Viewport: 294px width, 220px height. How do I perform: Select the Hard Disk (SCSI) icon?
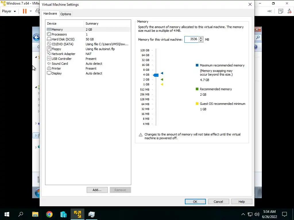coord(49,39)
